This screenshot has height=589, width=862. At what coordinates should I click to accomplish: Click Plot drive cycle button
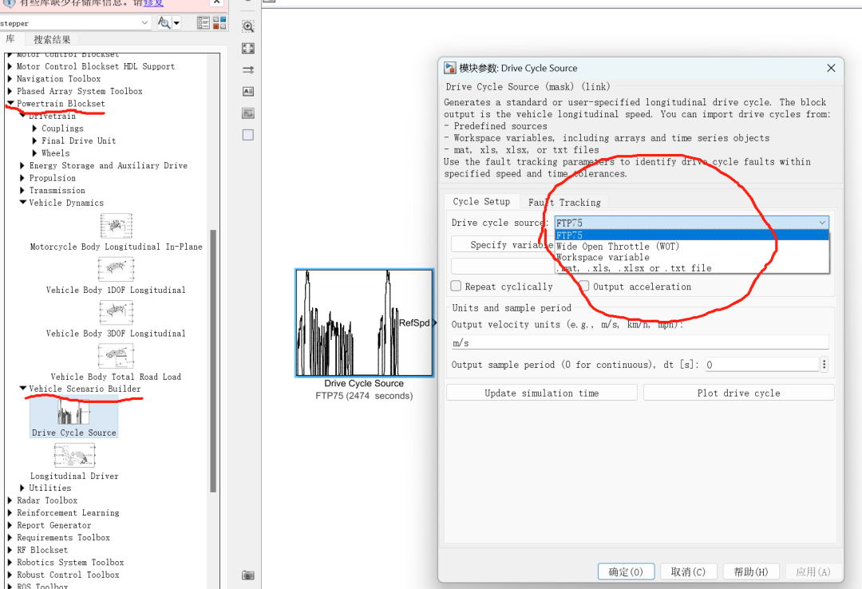click(738, 393)
